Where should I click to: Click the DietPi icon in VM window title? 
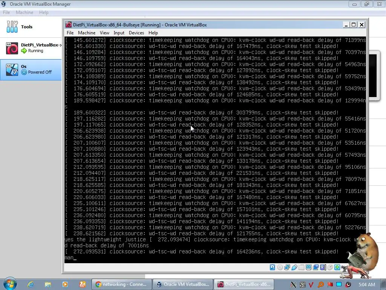click(69, 25)
